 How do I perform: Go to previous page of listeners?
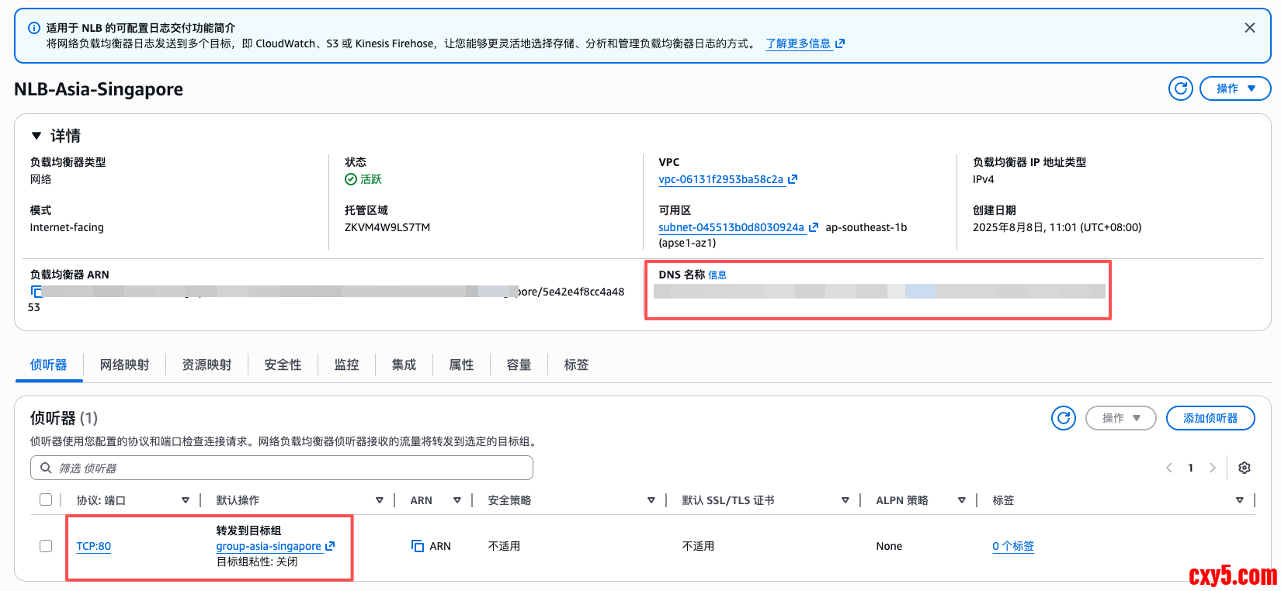point(1169,468)
